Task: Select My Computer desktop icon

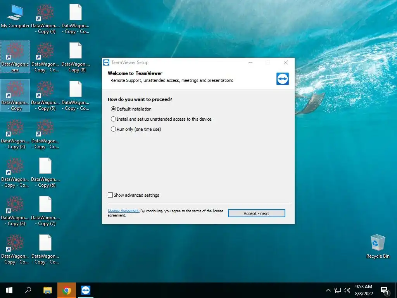Action: pyautogui.click(x=15, y=16)
